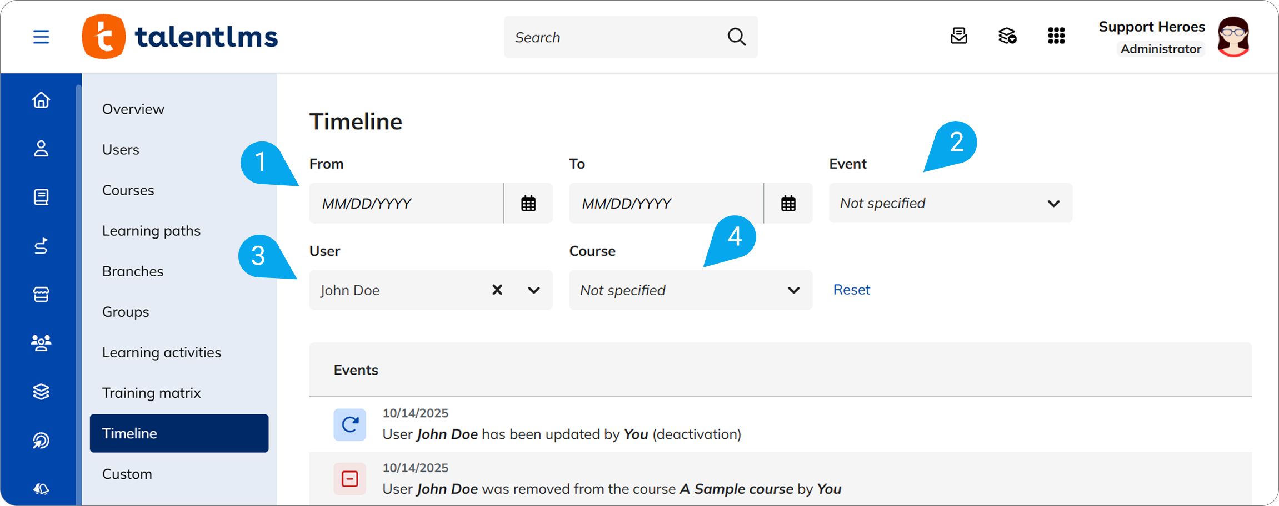Open the From date calendar picker

(x=528, y=204)
